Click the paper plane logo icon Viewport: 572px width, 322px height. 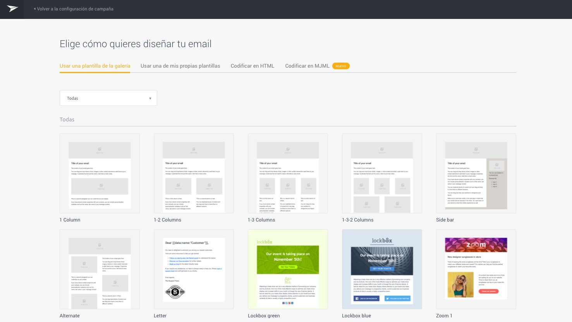(x=12, y=9)
